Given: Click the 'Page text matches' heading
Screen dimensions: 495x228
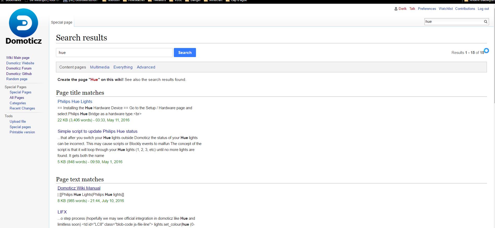Looking at the screenshot, I should click(80, 179).
